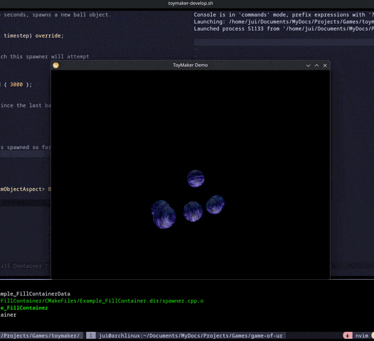The width and height of the screenshot is (374, 341).
Task: Click the 'ainer' terminal output line
Action: (x=8, y=315)
